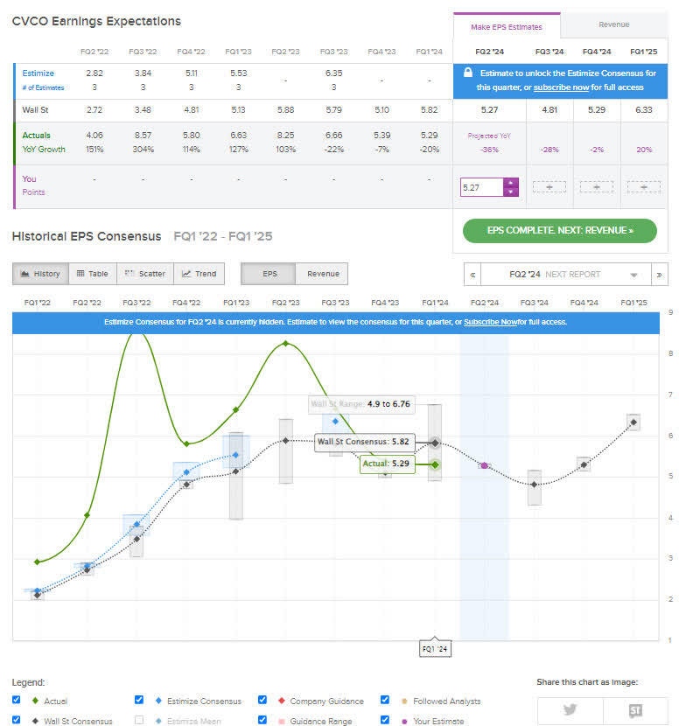Go to next quarter with right double-arrow
Screen dimensions: 679x726
(659, 275)
